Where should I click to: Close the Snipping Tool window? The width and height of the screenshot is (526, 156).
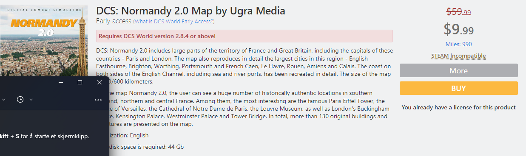pos(100,82)
